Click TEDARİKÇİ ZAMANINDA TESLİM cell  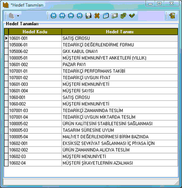point(120,111)
